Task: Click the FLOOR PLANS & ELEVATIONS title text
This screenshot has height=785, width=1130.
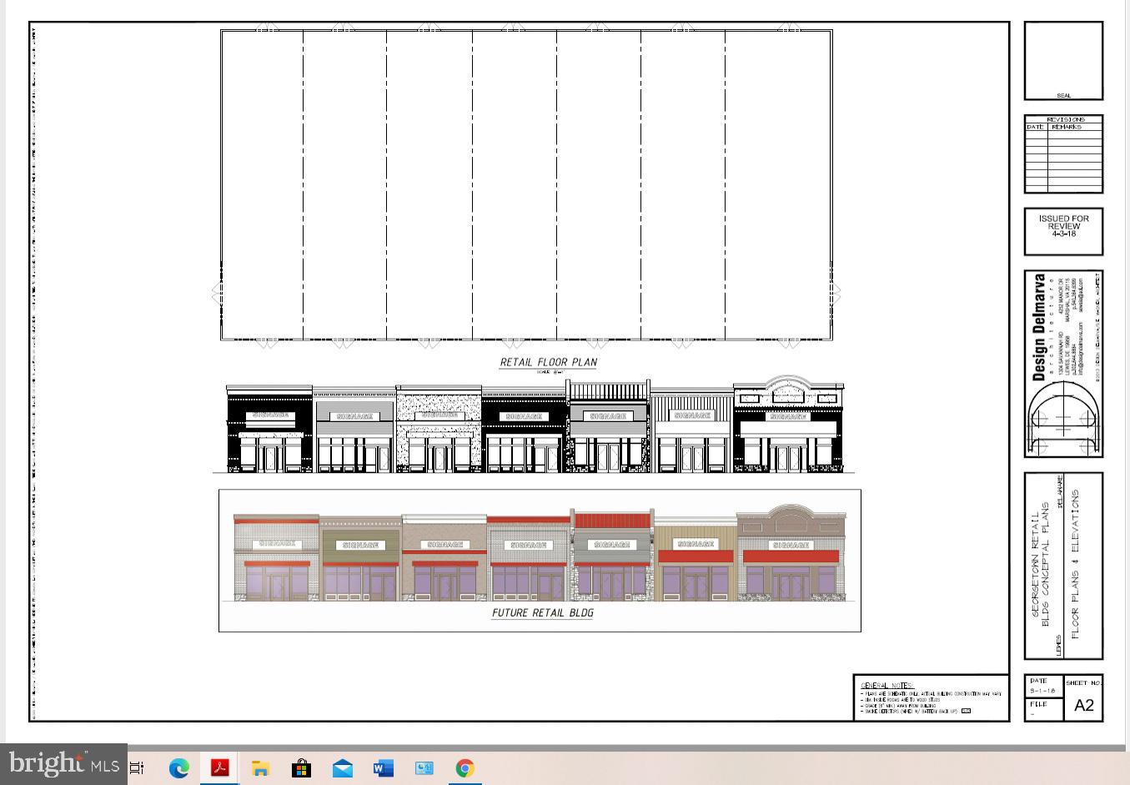Action: pos(1076,565)
